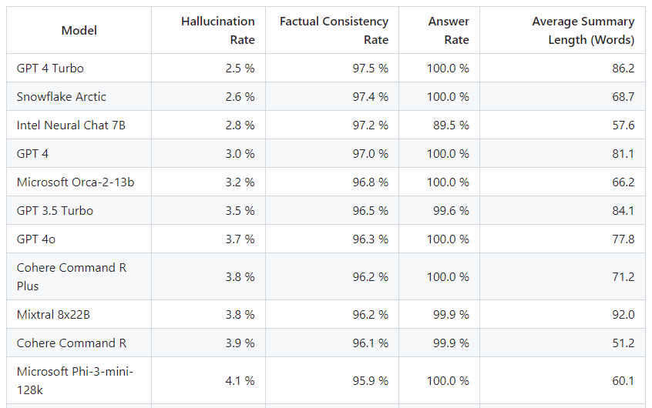This screenshot has width=652, height=408.
Task: Click the 89.5 % answer rate value
Action: [x=451, y=125]
